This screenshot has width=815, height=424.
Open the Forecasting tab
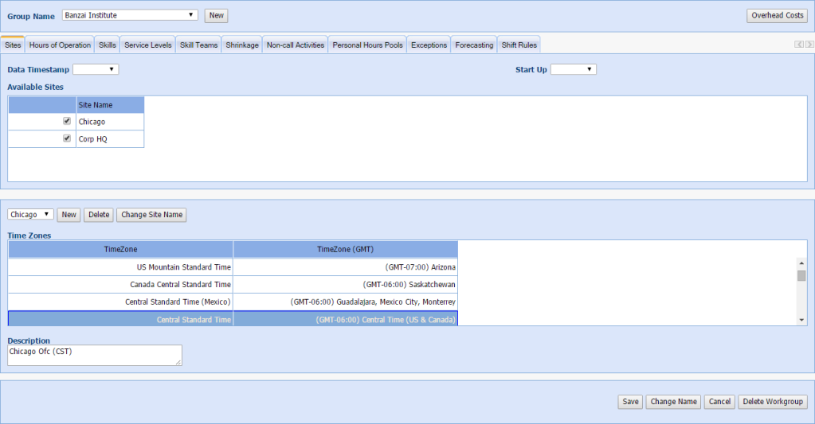tap(474, 45)
